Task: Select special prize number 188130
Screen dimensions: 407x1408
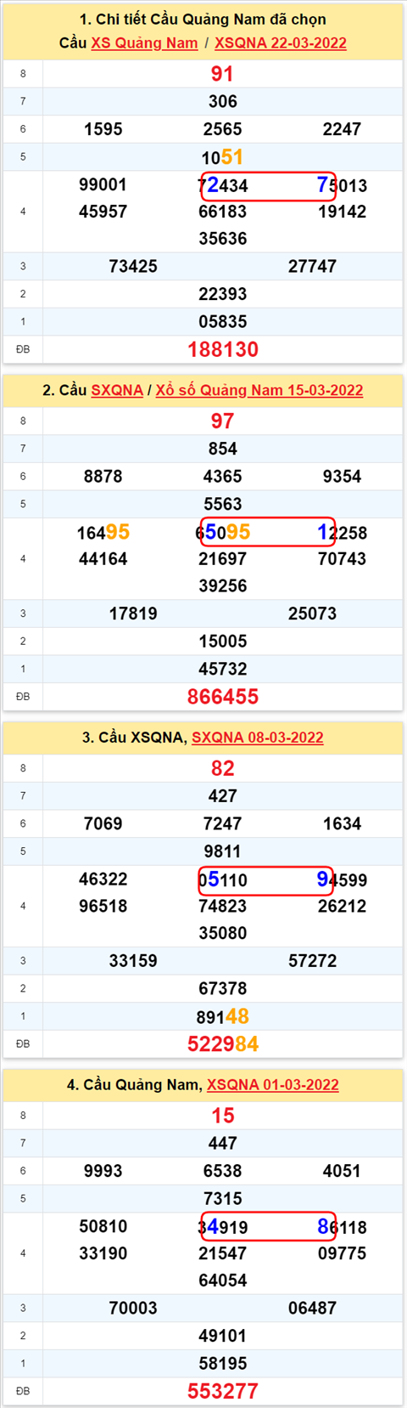Action: coord(223,349)
